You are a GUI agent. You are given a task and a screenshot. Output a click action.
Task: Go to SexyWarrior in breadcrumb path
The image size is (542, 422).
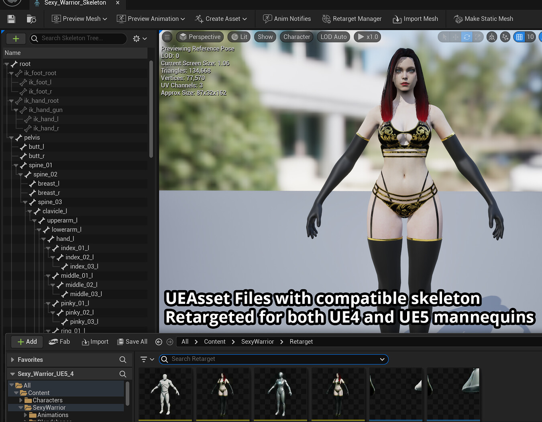tap(257, 342)
